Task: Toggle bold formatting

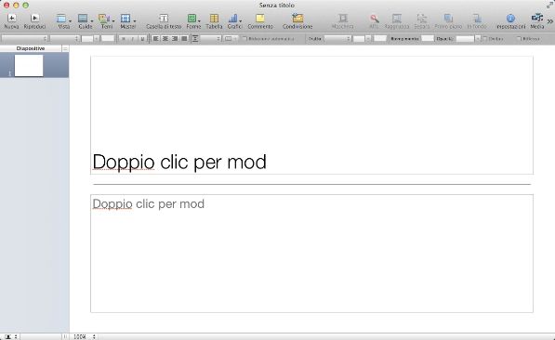Action: point(123,39)
